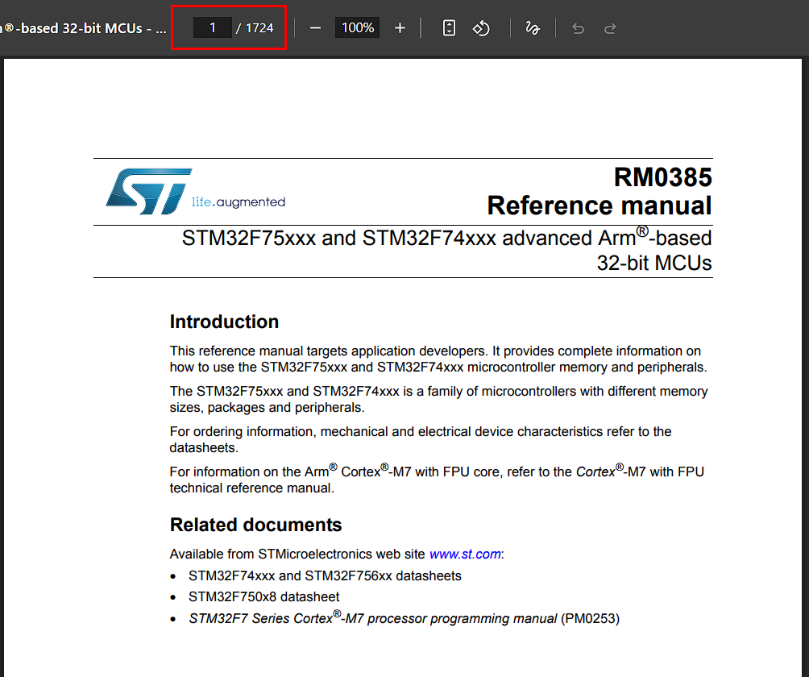
Task: Click the STM32F750x8 datasheet bullet
Action: click(263, 597)
